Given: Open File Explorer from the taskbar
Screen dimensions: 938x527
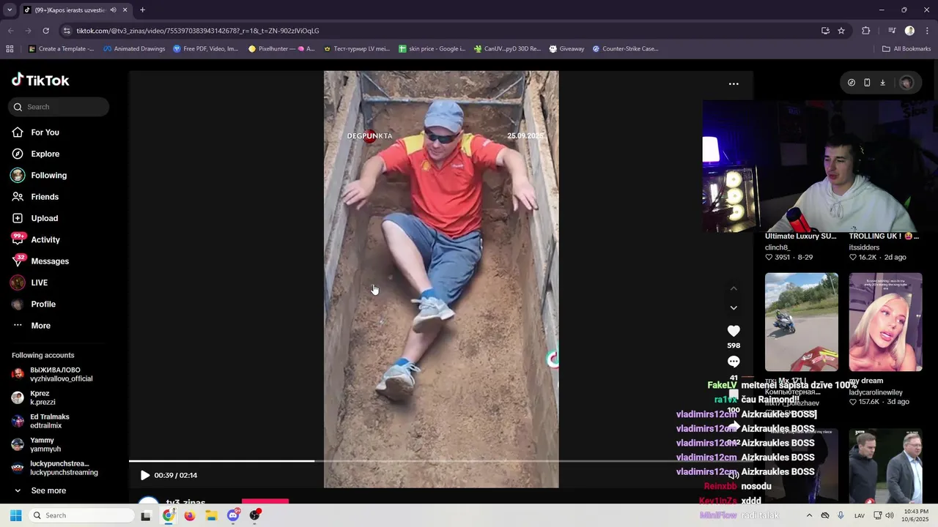Looking at the screenshot, I should click(211, 515).
